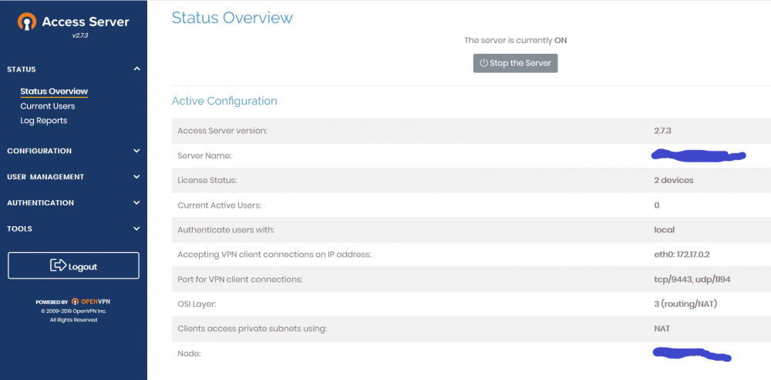Open the Status Overview page

[x=54, y=92]
